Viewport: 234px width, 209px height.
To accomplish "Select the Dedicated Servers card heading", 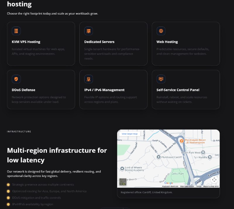I will pyautogui.click(x=99, y=42).
